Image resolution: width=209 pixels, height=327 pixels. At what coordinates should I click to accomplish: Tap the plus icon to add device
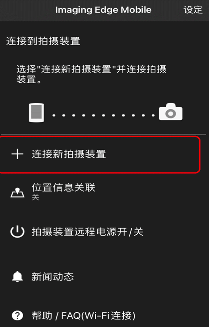(x=17, y=155)
